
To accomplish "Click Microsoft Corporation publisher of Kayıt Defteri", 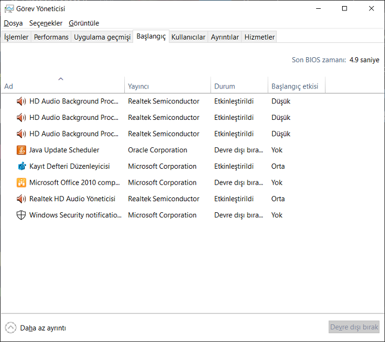I will [162, 166].
